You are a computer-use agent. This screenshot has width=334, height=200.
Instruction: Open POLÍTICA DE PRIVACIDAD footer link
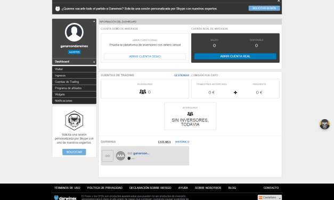click(105, 188)
